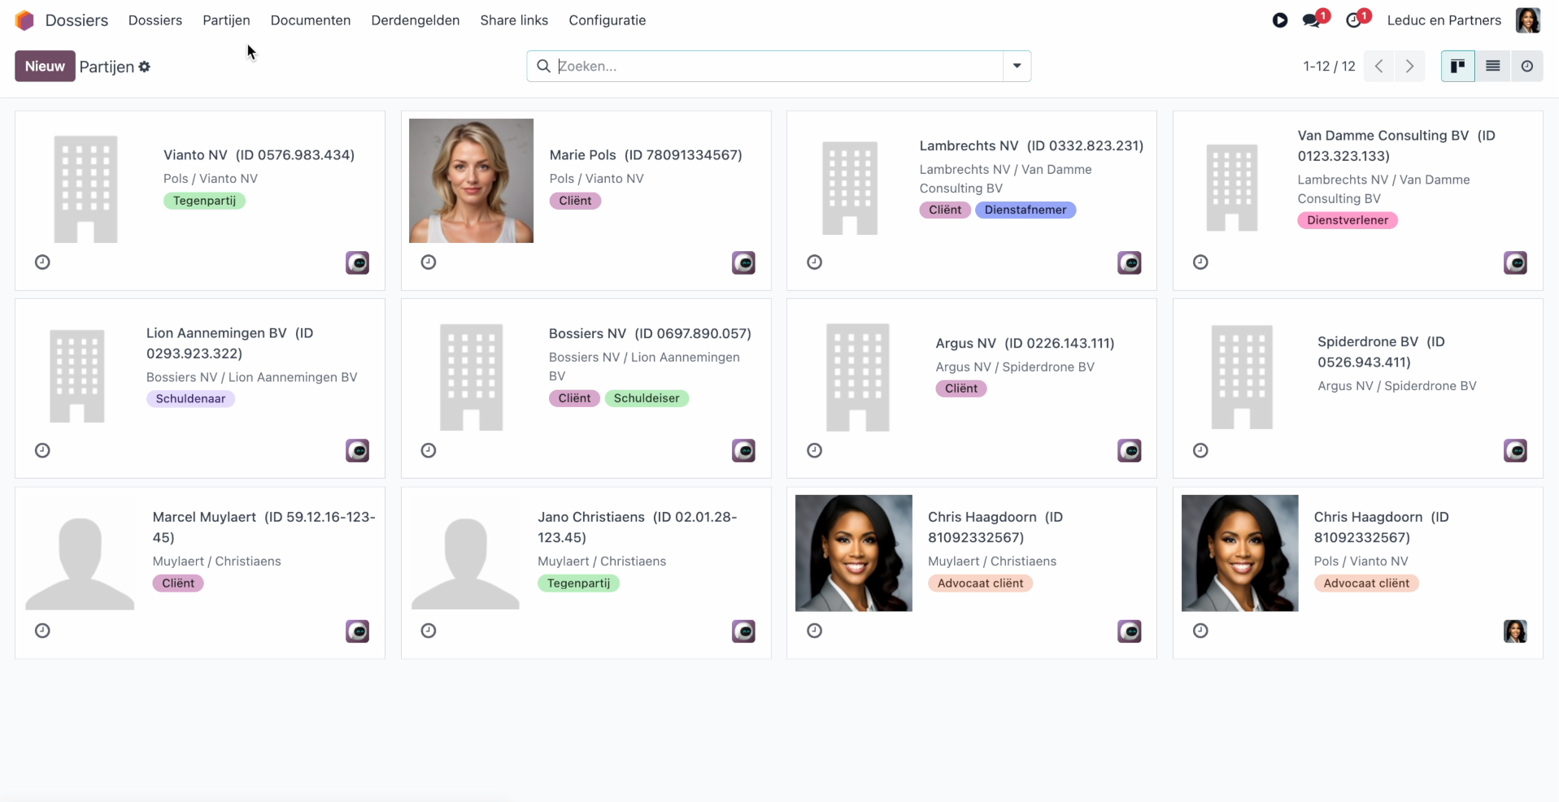Open the messages chat bubble icon

[1312, 20]
